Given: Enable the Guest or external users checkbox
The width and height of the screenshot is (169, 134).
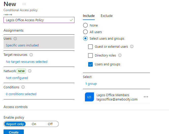Looking at the screenshot, I should pos(90,47).
